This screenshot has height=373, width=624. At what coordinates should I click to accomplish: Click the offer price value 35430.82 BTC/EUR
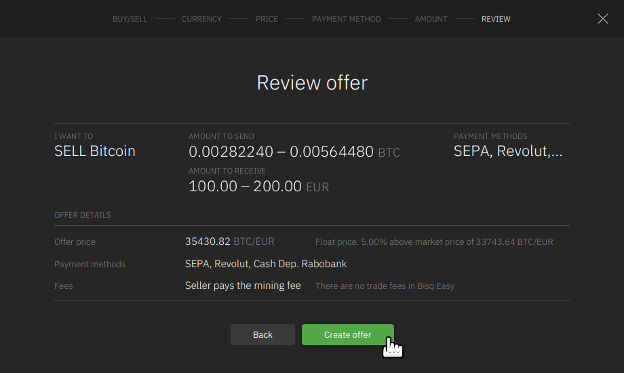[x=229, y=241]
